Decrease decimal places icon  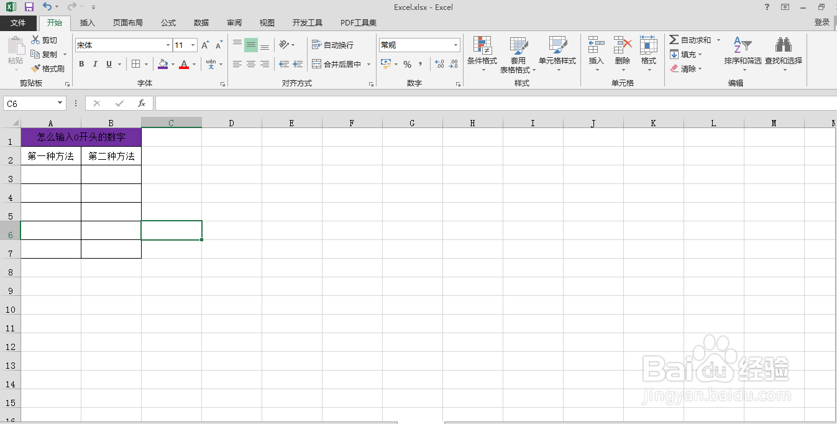(454, 64)
